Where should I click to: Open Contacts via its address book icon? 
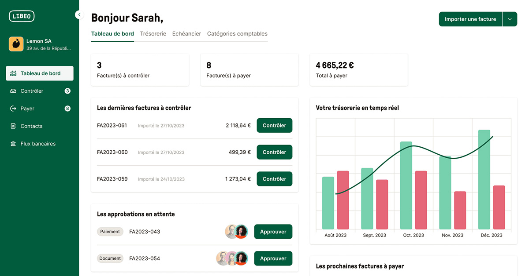[13, 126]
